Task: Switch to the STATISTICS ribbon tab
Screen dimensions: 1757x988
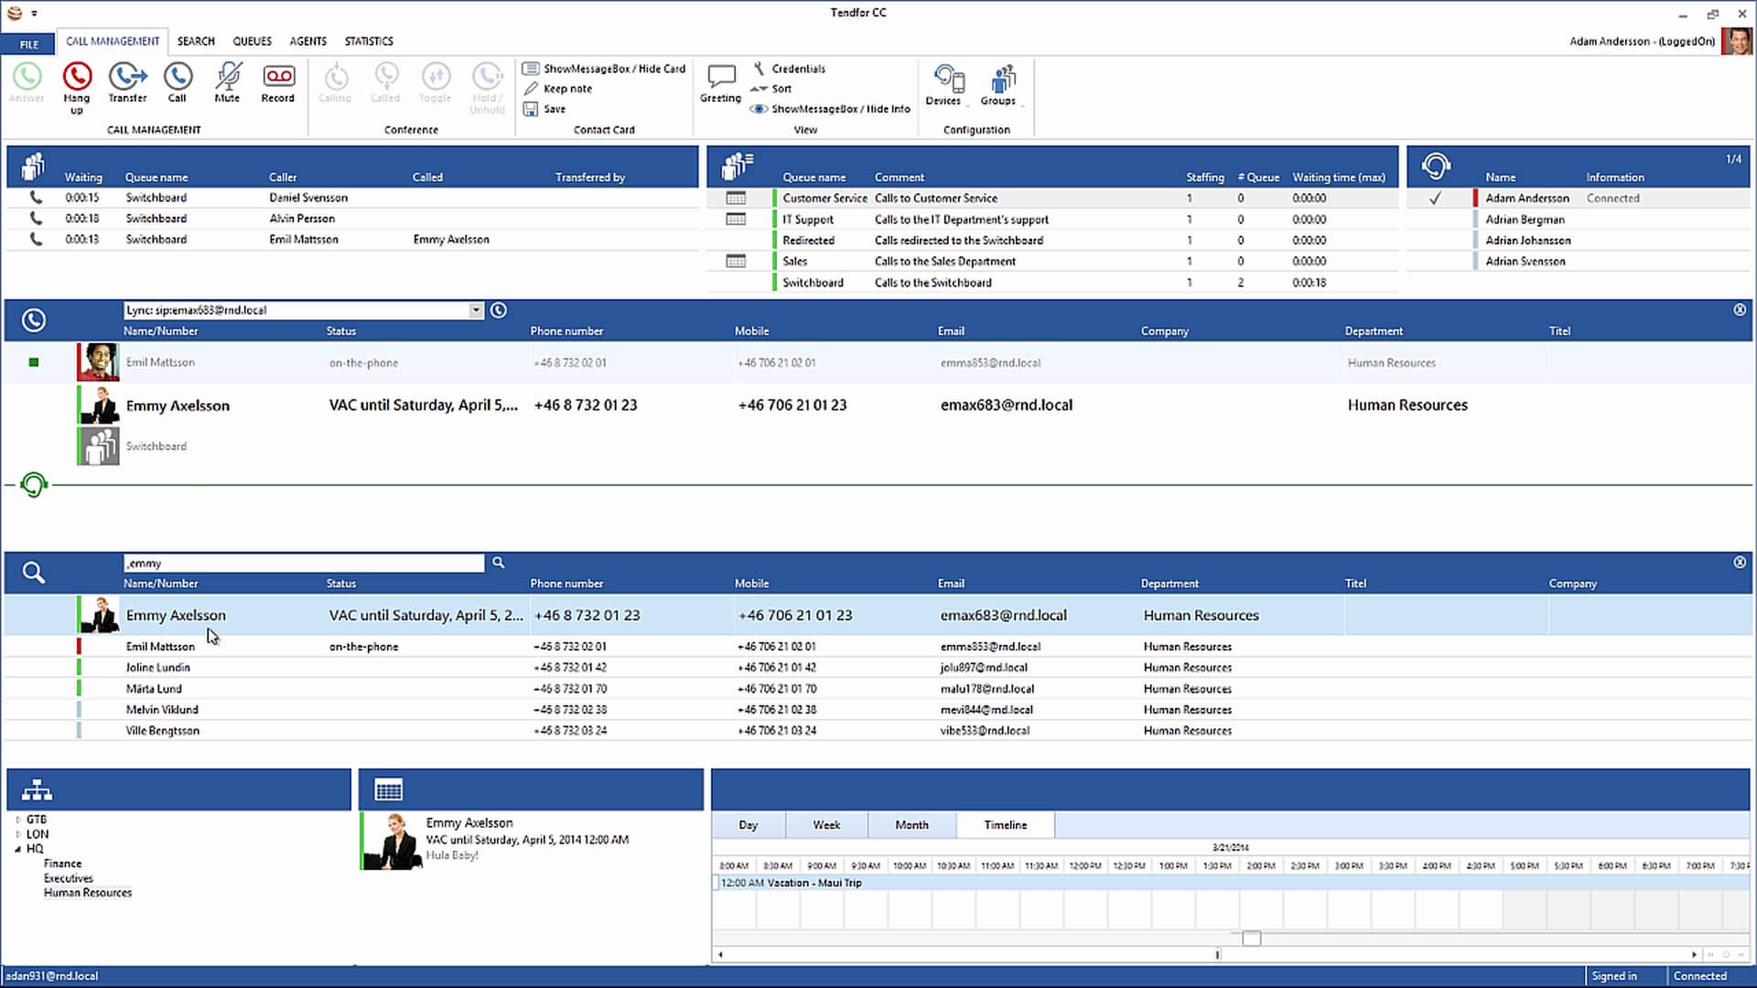Action: (x=369, y=41)
